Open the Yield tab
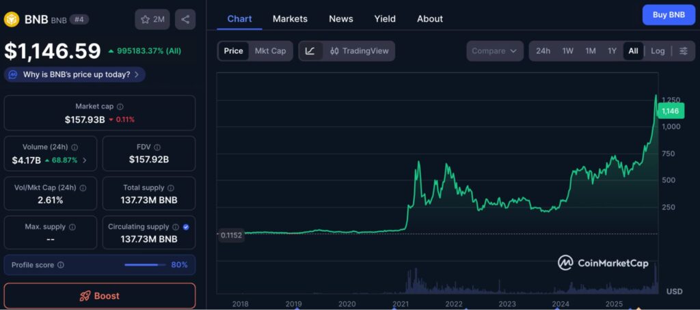Screen dimensions: 700x310 tap(385, 19)
